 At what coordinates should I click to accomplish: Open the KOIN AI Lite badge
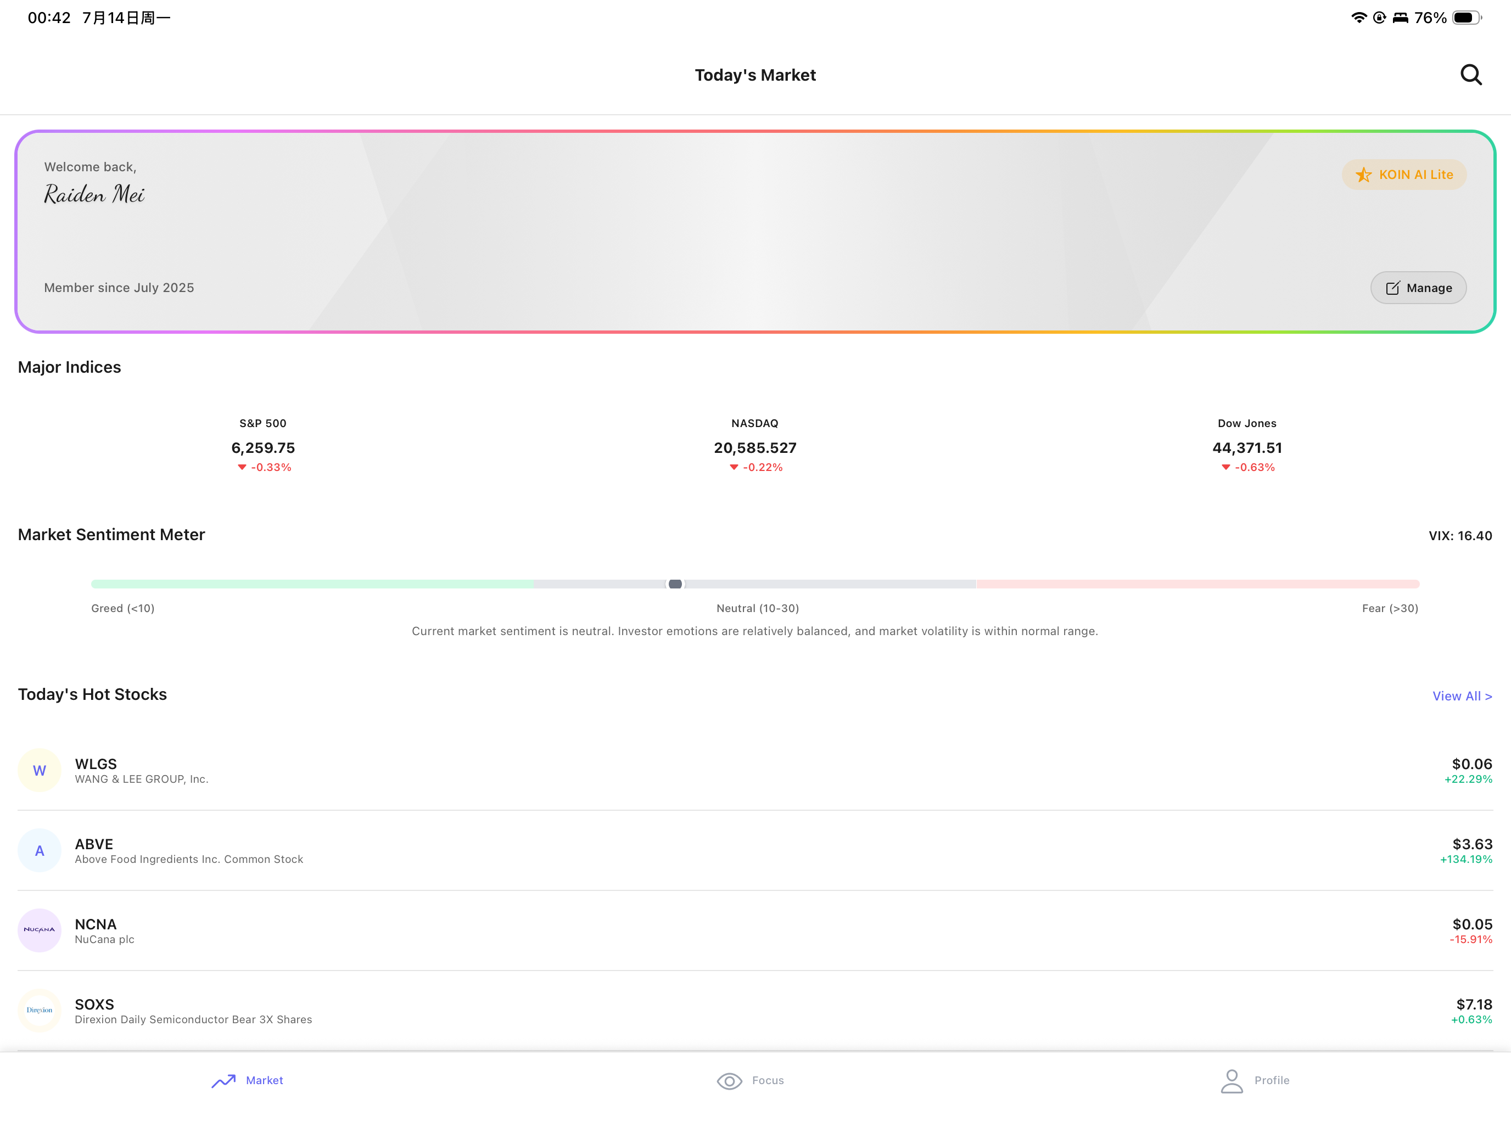pos(1404,175)
